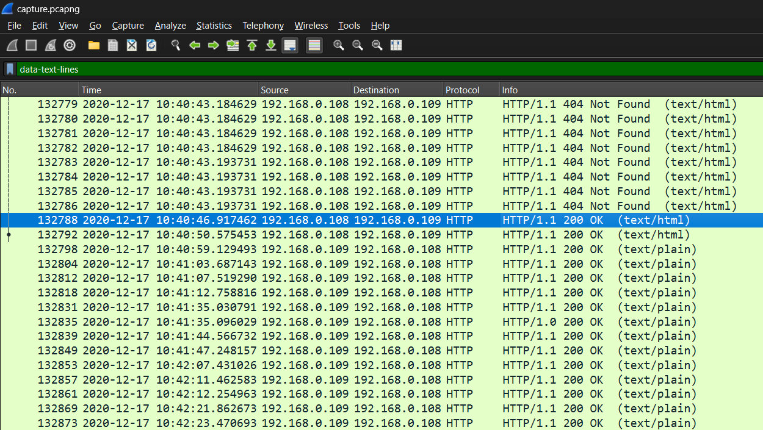
Task: Select packet number 132839
Action: [x=382, y=336]
